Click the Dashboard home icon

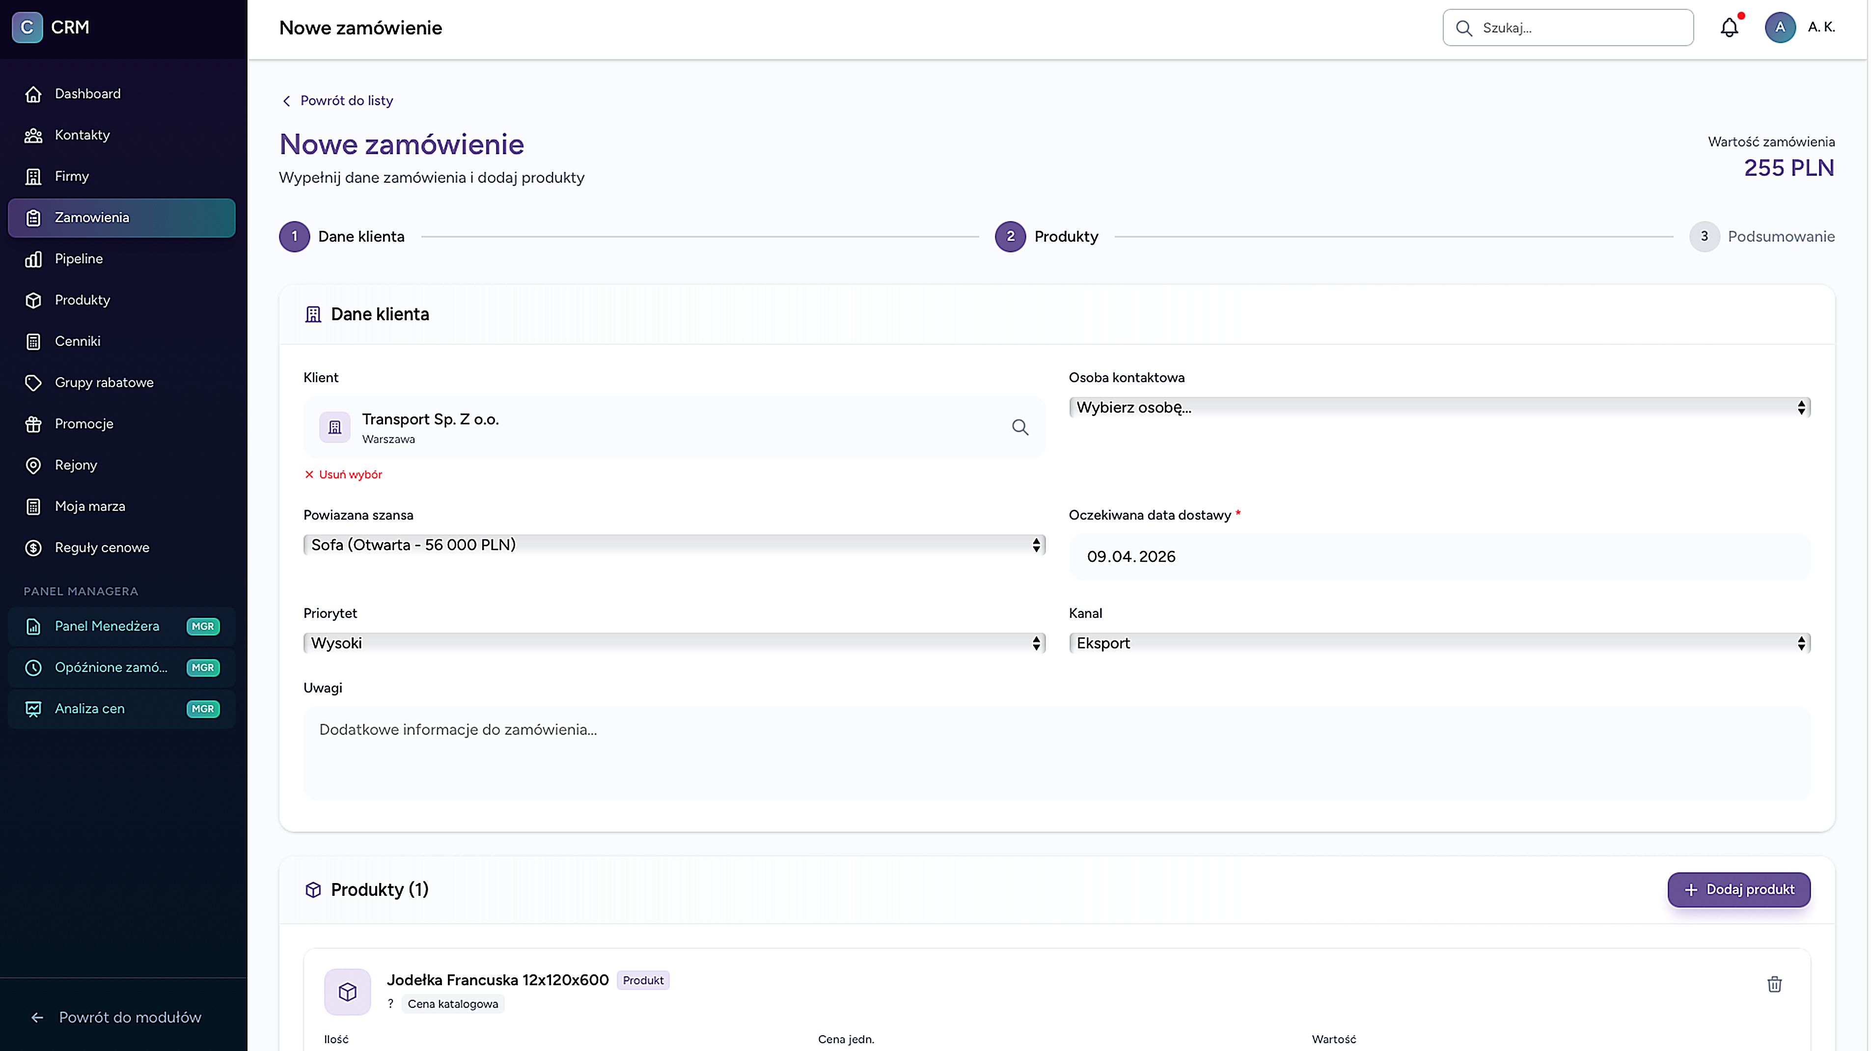pos(33,94)
